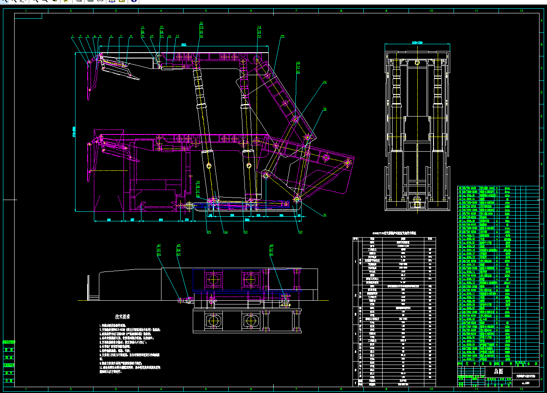Image resolution: width=547 pixels, height=393 pixels.
Task: Click part callout 31 near the base hinge
Action: (325, 215)
